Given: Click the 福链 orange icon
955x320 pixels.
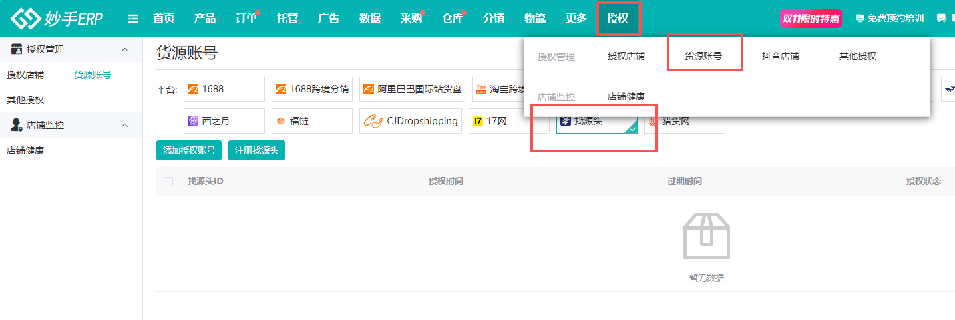Looking at the screenshot, I should click(x=281, y=121).
